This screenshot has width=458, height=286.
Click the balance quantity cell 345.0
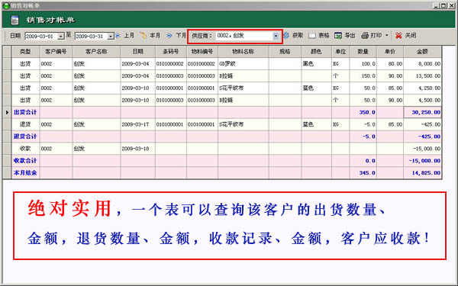click(x=363, y=173)
